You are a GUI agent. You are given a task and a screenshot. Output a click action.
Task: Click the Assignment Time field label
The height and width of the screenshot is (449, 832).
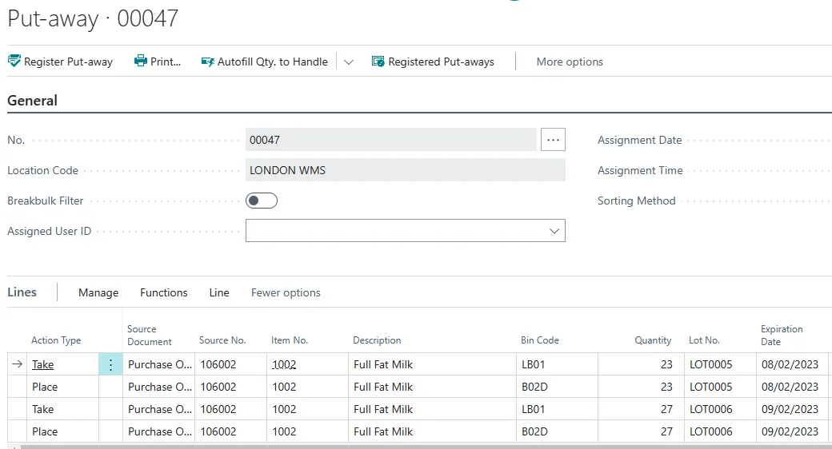[640, 170]
